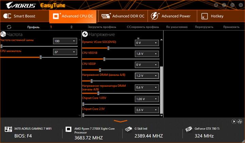Click the Chipset Core 1.05V slider handle
Screen dimensions: 245x143
(x=83, y=104)
